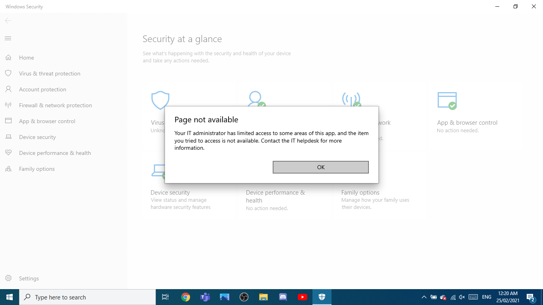Click the muted volume speaker icon
Image resolution: width=543 pixels, height=305 pixels.
coord(462,297)
